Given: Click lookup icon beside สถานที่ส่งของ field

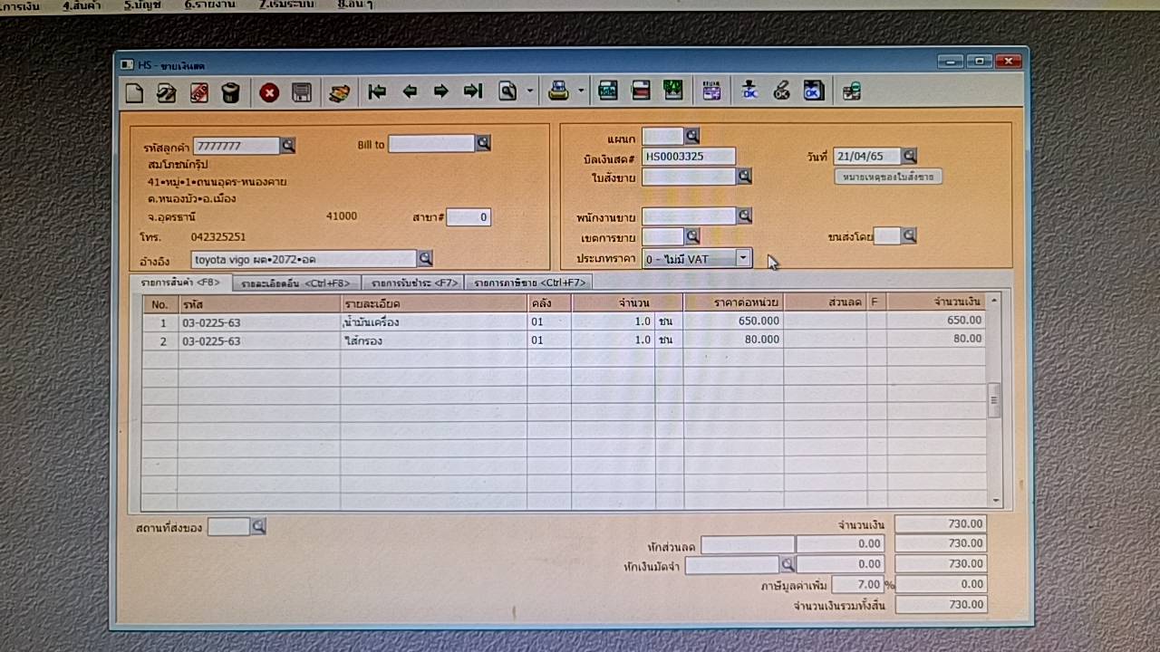Looking at the screenshot, I should click(258, 526).
